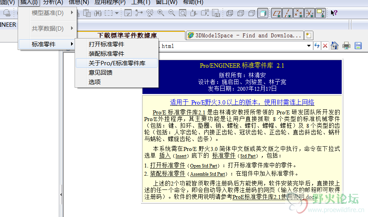Open the 窗口(W) menu
368x217 pixels.
coord(167,2)
